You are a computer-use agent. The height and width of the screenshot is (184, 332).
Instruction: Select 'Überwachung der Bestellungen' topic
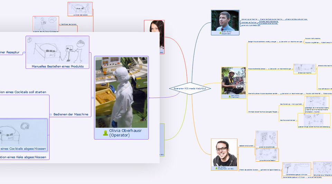pyautogui.click(x=251, y=25)
